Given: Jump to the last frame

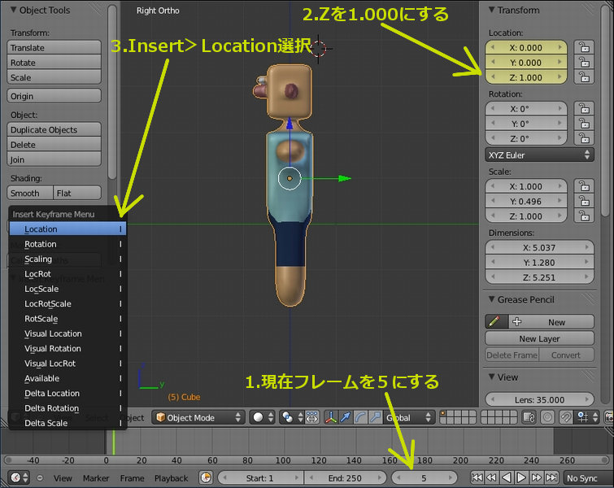Looking at the screenshot, I should [x=551, y=477].
